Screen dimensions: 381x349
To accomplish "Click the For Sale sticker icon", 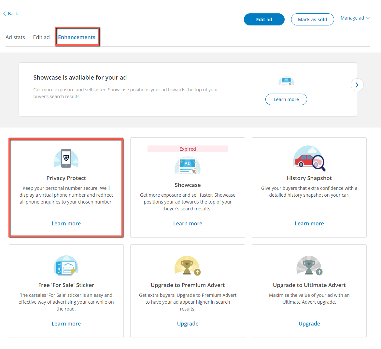I will coord(66,266).
